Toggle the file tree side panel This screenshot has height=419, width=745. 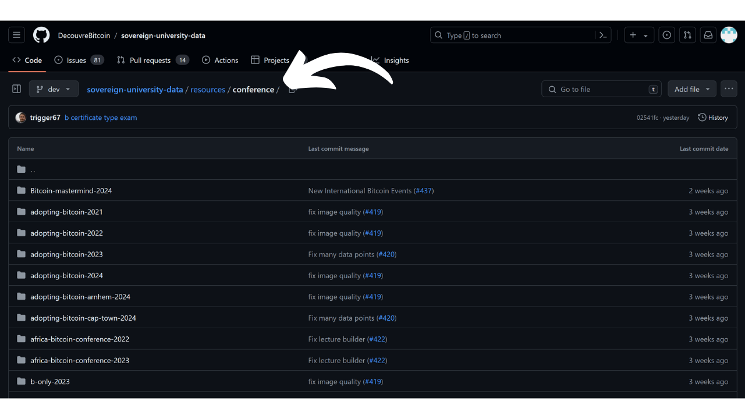click(x=17, y=89)
